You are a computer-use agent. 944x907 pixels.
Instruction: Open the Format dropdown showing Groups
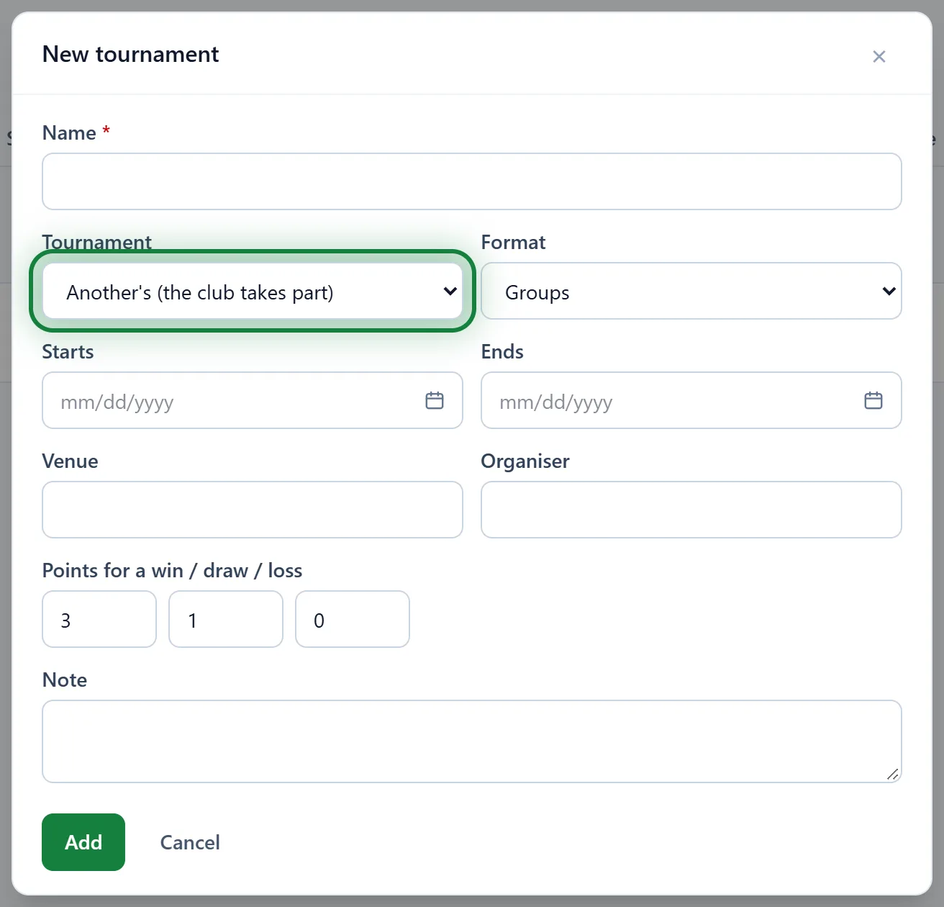click(691, 291)
